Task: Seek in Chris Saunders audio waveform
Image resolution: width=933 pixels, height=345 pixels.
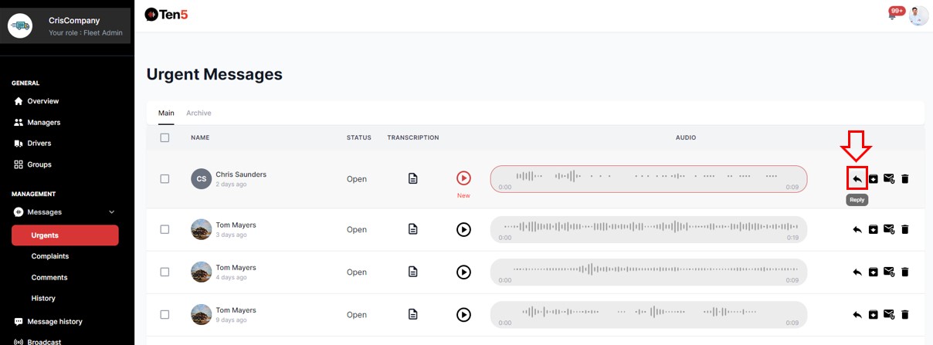Action: (648, 177)
